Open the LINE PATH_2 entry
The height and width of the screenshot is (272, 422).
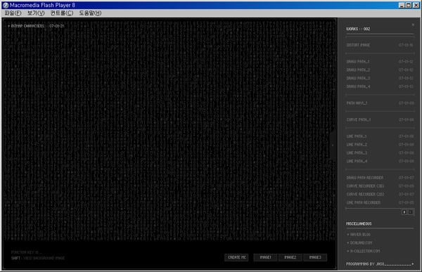[x=380, y=145]
